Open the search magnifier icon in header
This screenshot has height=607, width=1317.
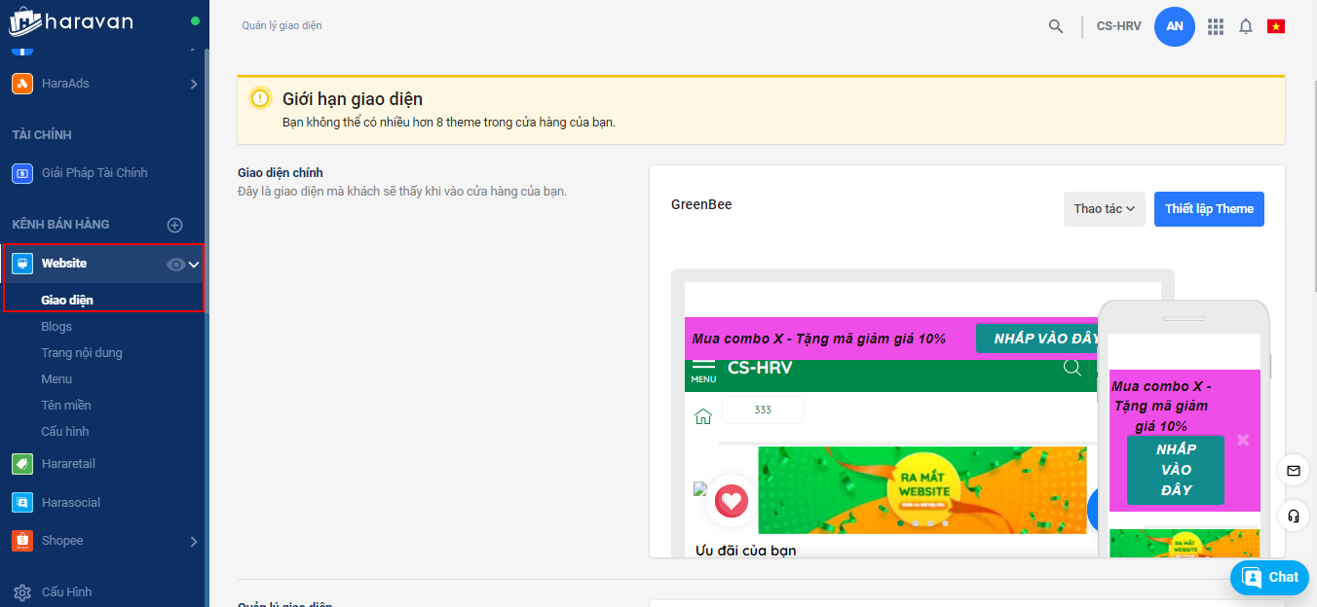coord(1056,26)
